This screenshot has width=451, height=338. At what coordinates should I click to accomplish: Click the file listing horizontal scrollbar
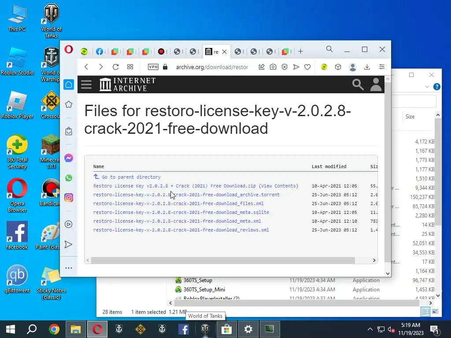point(223,260)
